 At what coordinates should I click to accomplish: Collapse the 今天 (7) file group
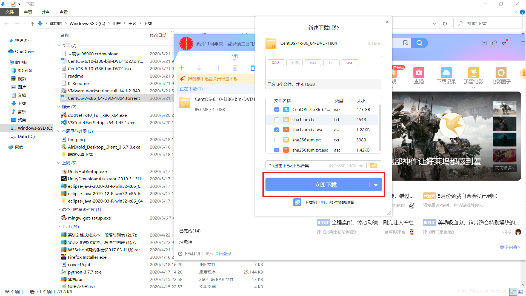coord(59,45)
